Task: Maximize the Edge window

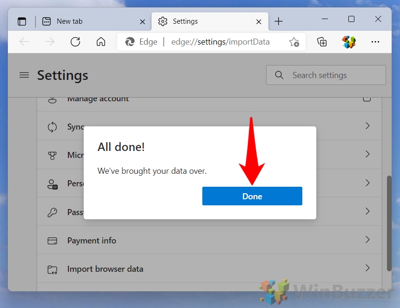Action: 351,19
